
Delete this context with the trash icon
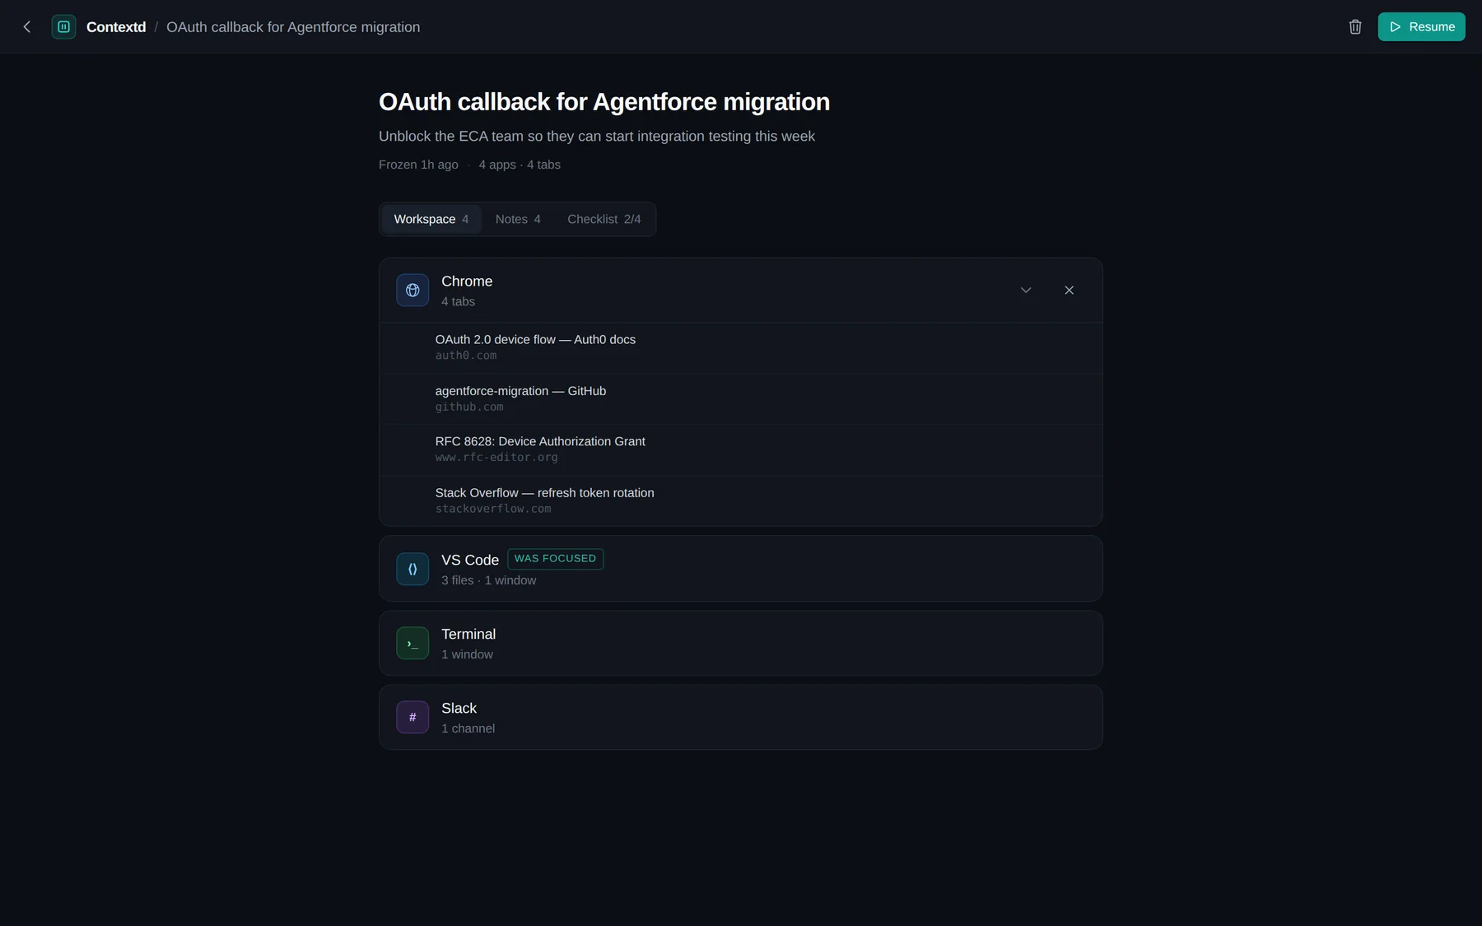(1355, 27)
